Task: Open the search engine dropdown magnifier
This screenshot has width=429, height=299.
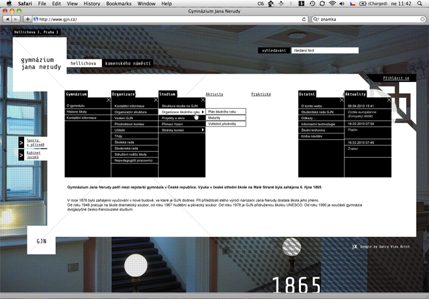Action: coord(316,19)
